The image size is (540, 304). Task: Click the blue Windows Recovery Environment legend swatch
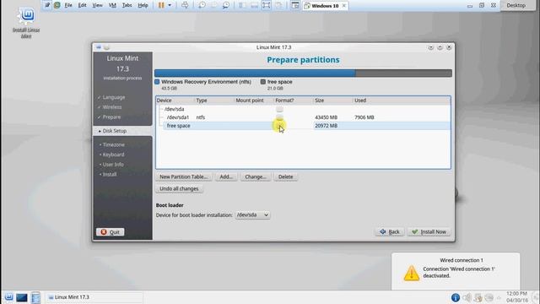pos(157,82)
